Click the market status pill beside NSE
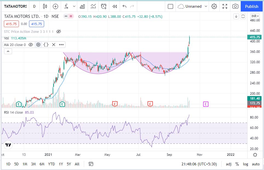264x170 pixels. (68, 16)
